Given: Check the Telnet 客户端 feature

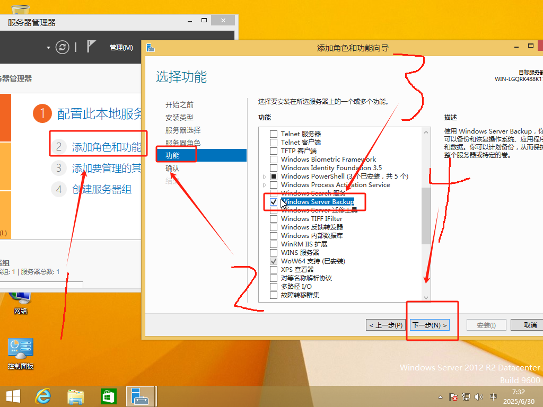Looking at the screenshot, I should pos(274,142).
